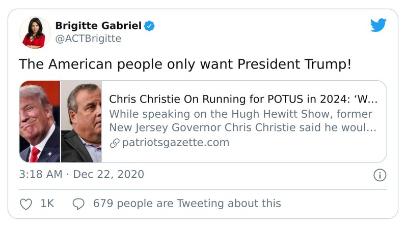Click the 'While speaking on the Hugh Hewitt Show' description

tap(240, 114)
